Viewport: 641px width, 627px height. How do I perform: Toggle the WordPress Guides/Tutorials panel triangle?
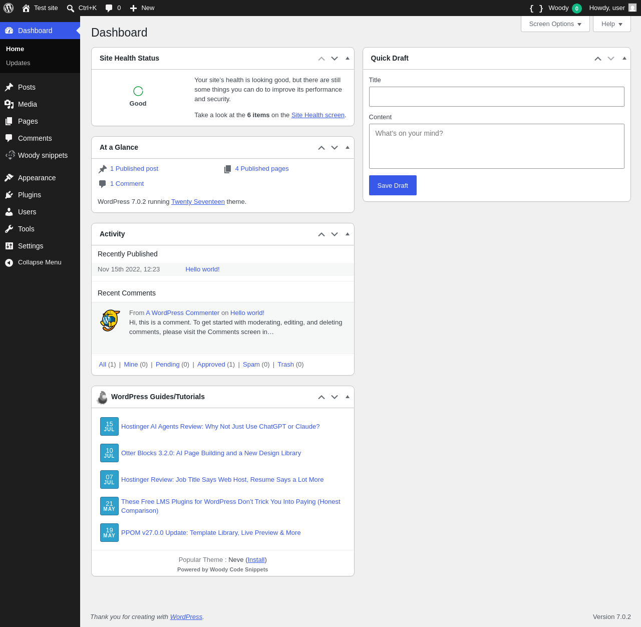coord(348,397)
